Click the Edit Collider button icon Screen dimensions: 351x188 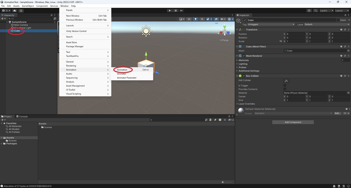[x=286, y=81]
